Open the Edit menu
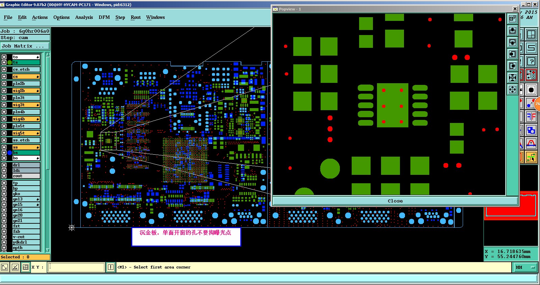This screenshot has width=540, height=285. click(x=22, y=18)
